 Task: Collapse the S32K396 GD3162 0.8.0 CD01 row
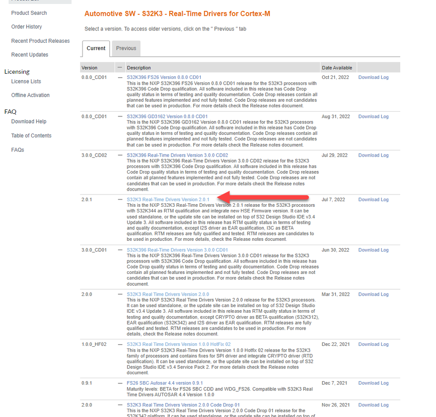120,116
